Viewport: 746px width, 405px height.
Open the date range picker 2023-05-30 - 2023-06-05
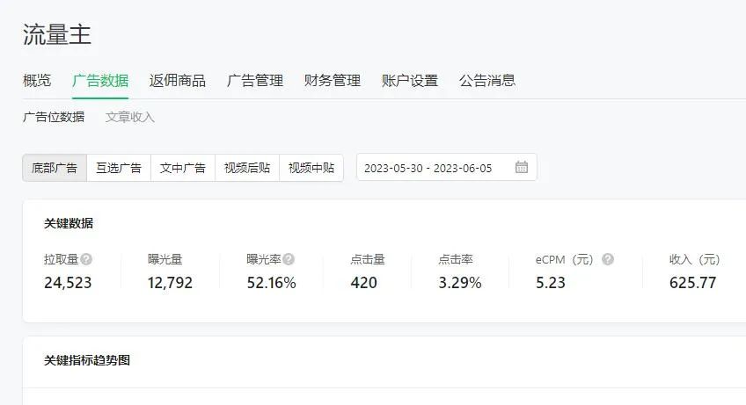pos(447,167)
